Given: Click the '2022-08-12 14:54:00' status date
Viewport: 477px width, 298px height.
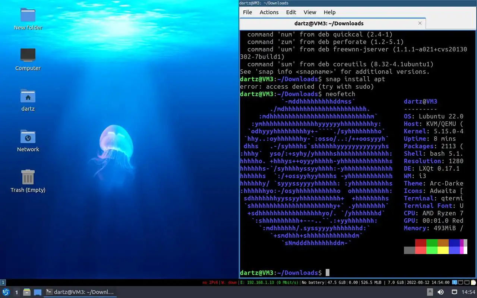Looking at the screenshot, I should 429,282.
